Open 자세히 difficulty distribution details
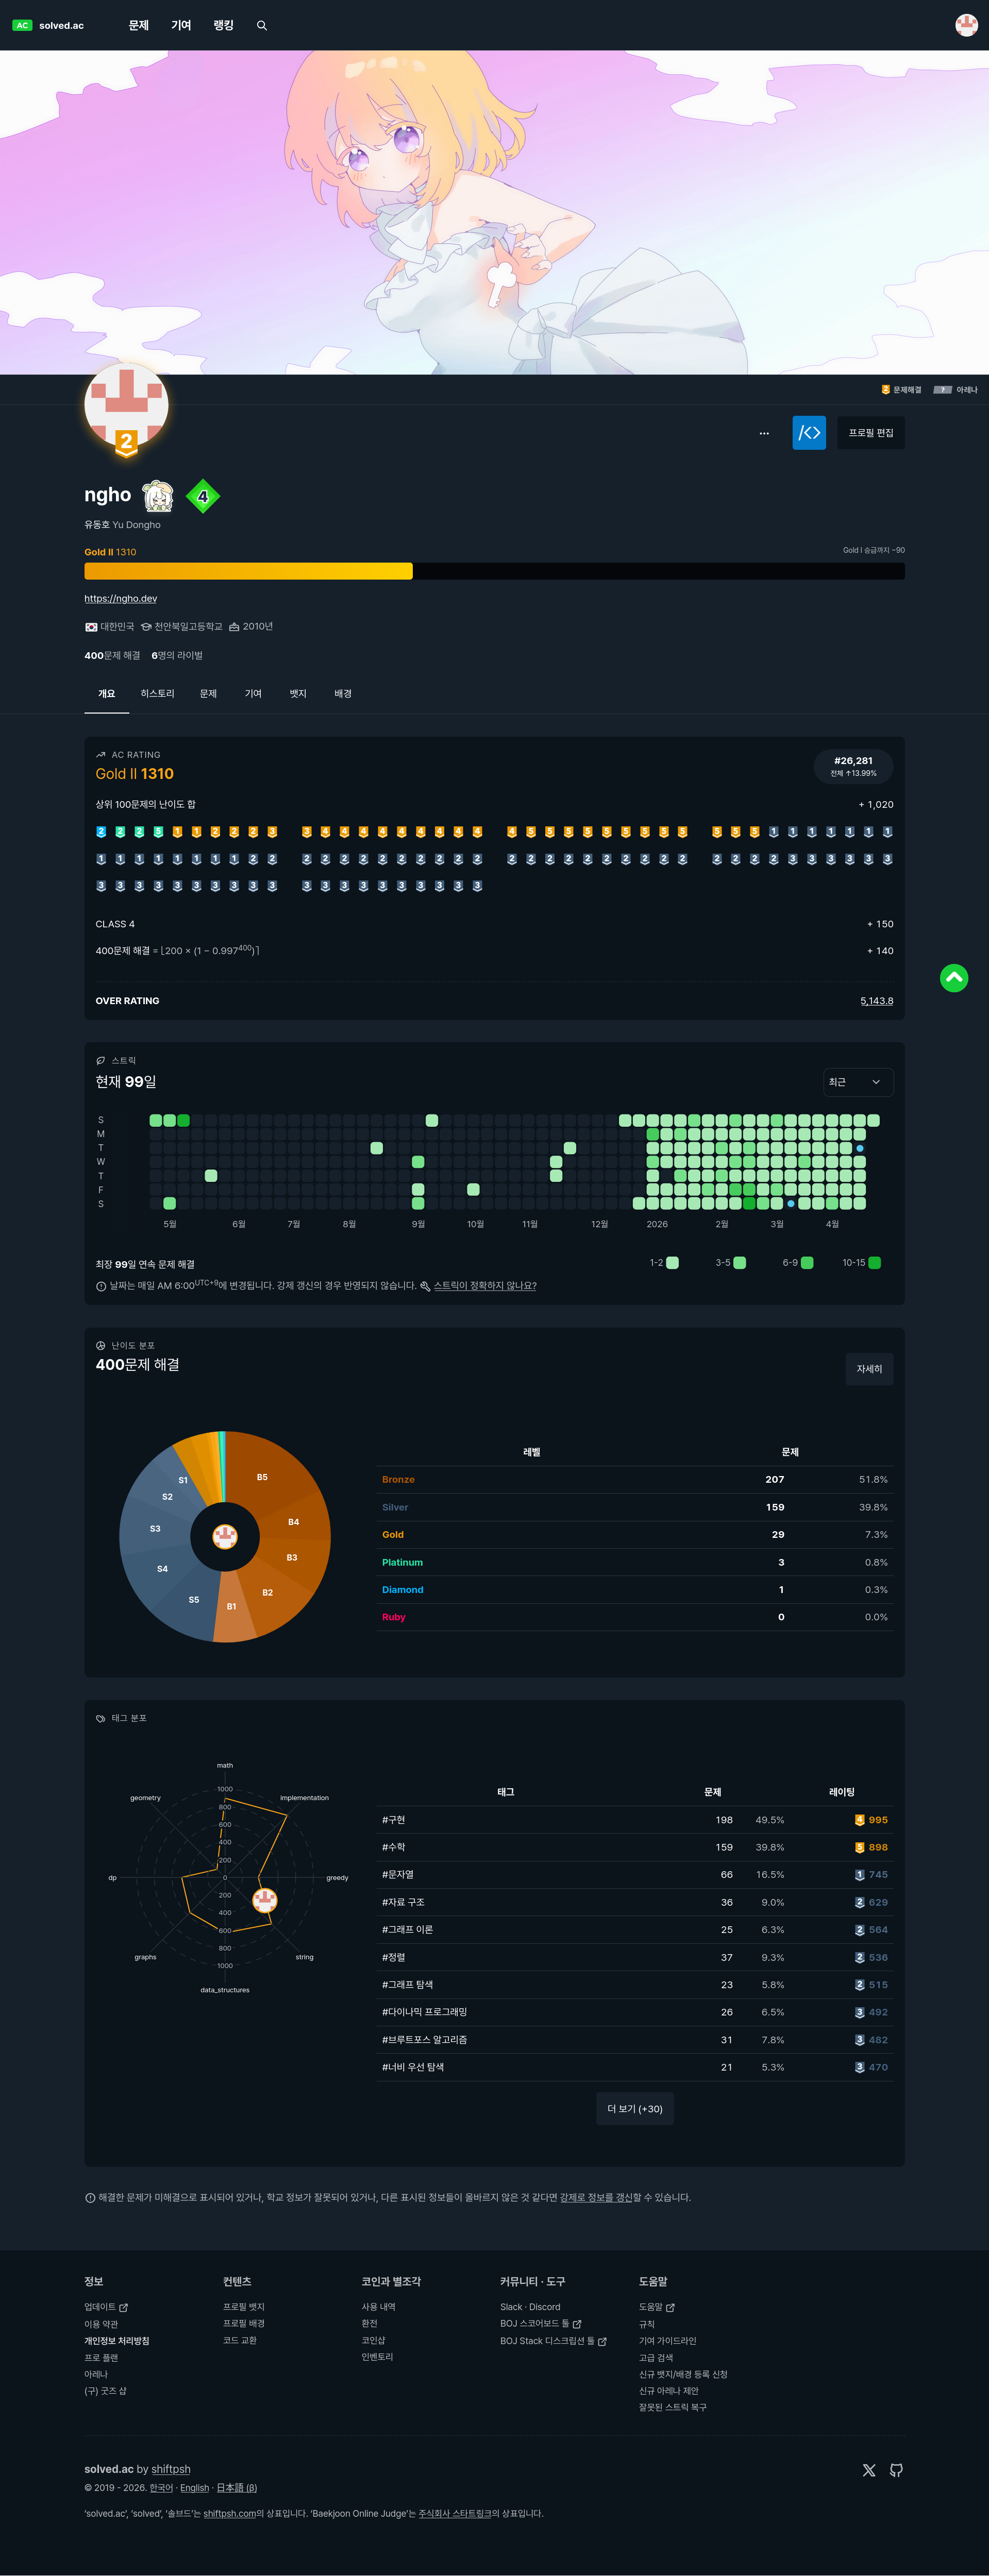This screenshot has height=2576, width=989. click(868, 1369)
